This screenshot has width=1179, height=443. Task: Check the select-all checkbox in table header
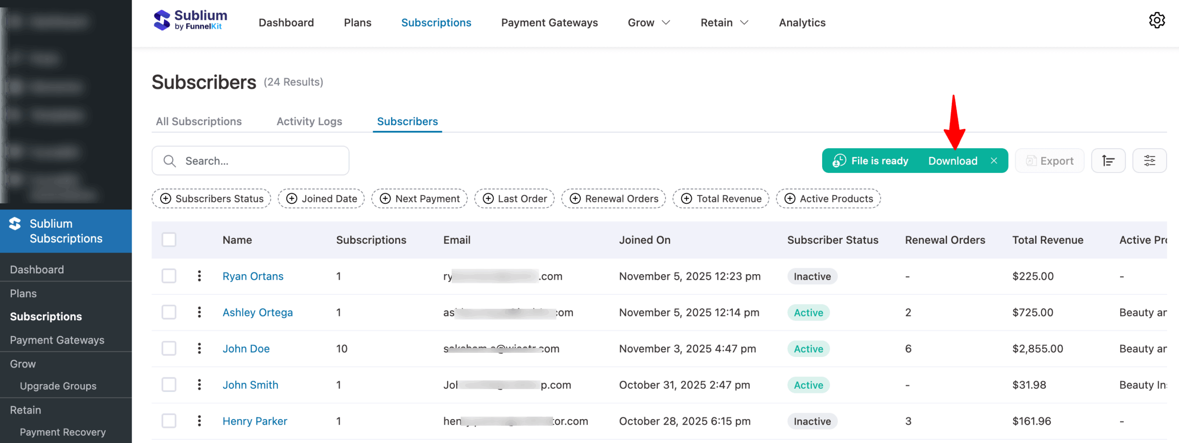pos(169,240)
